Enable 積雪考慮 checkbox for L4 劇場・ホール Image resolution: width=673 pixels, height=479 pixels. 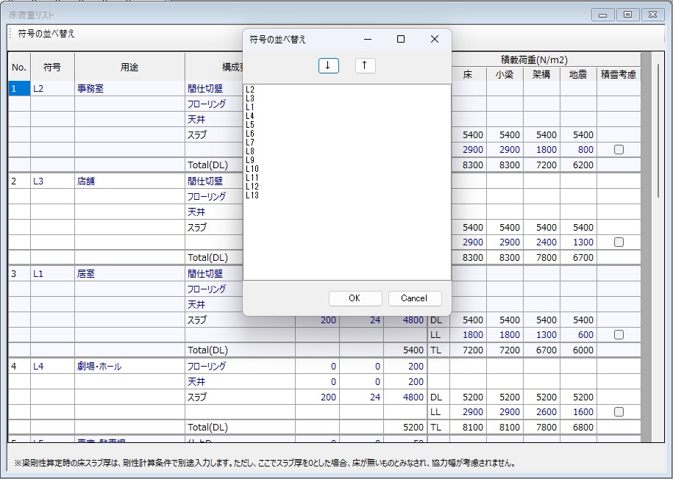click(619, 412)
